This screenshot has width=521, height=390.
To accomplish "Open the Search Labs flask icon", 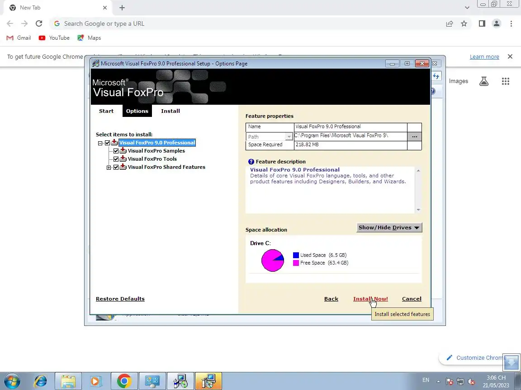I will coord(484,81).
